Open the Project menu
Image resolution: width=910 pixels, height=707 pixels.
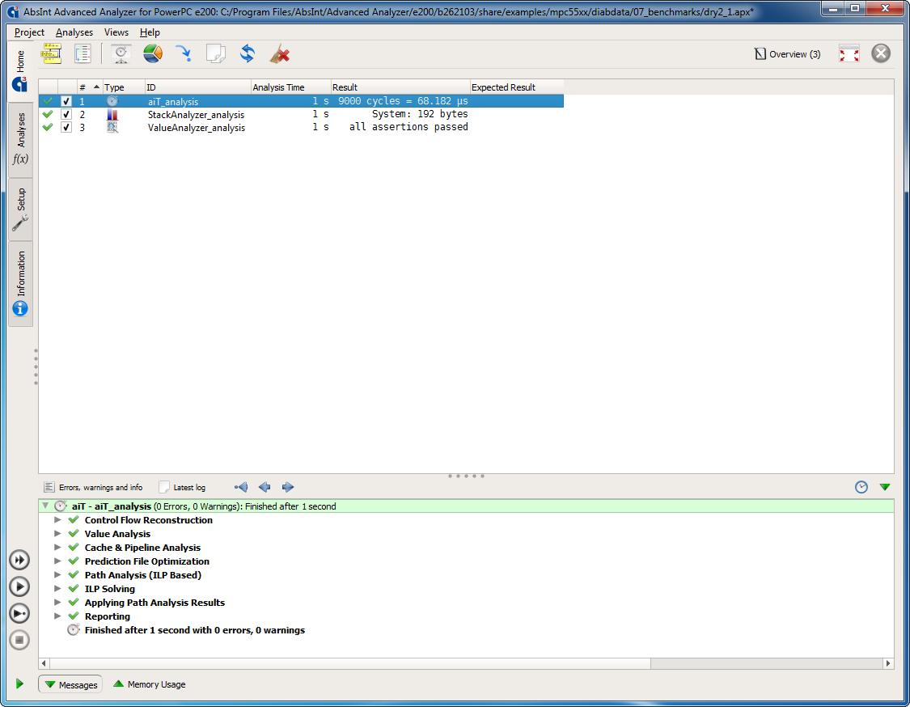[29, 32]
